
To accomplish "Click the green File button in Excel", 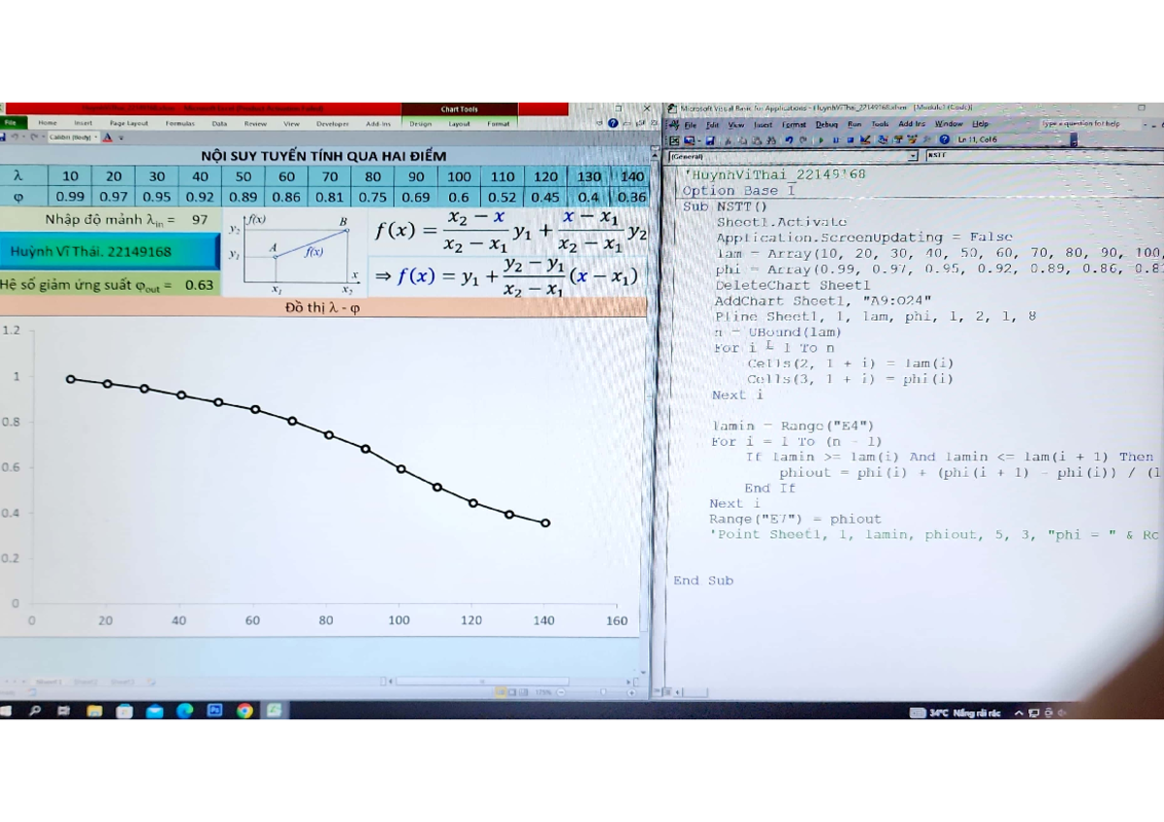I will click(11, 123).
